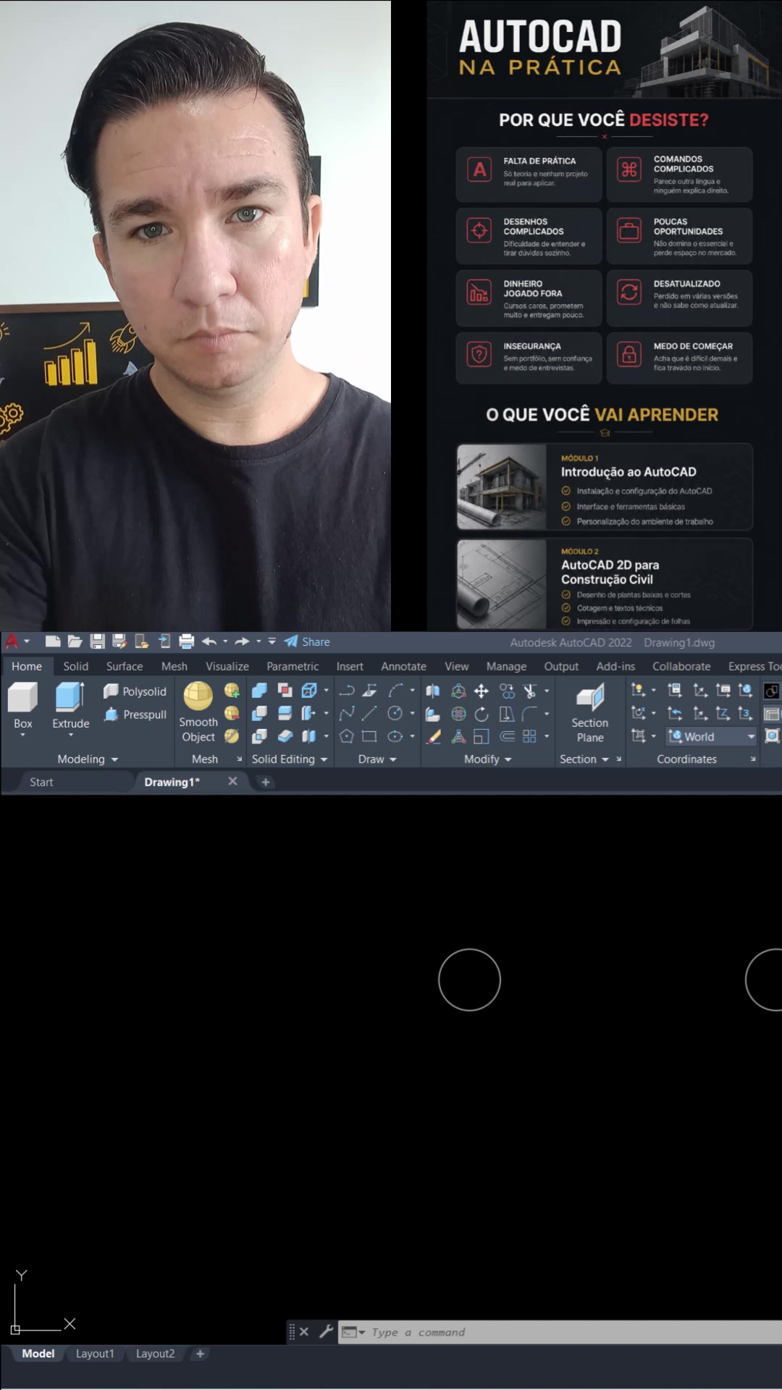The image size is (782, 1390).
Task: Save the drawing with the floppy icon
Action: click(x=98, y=641)
